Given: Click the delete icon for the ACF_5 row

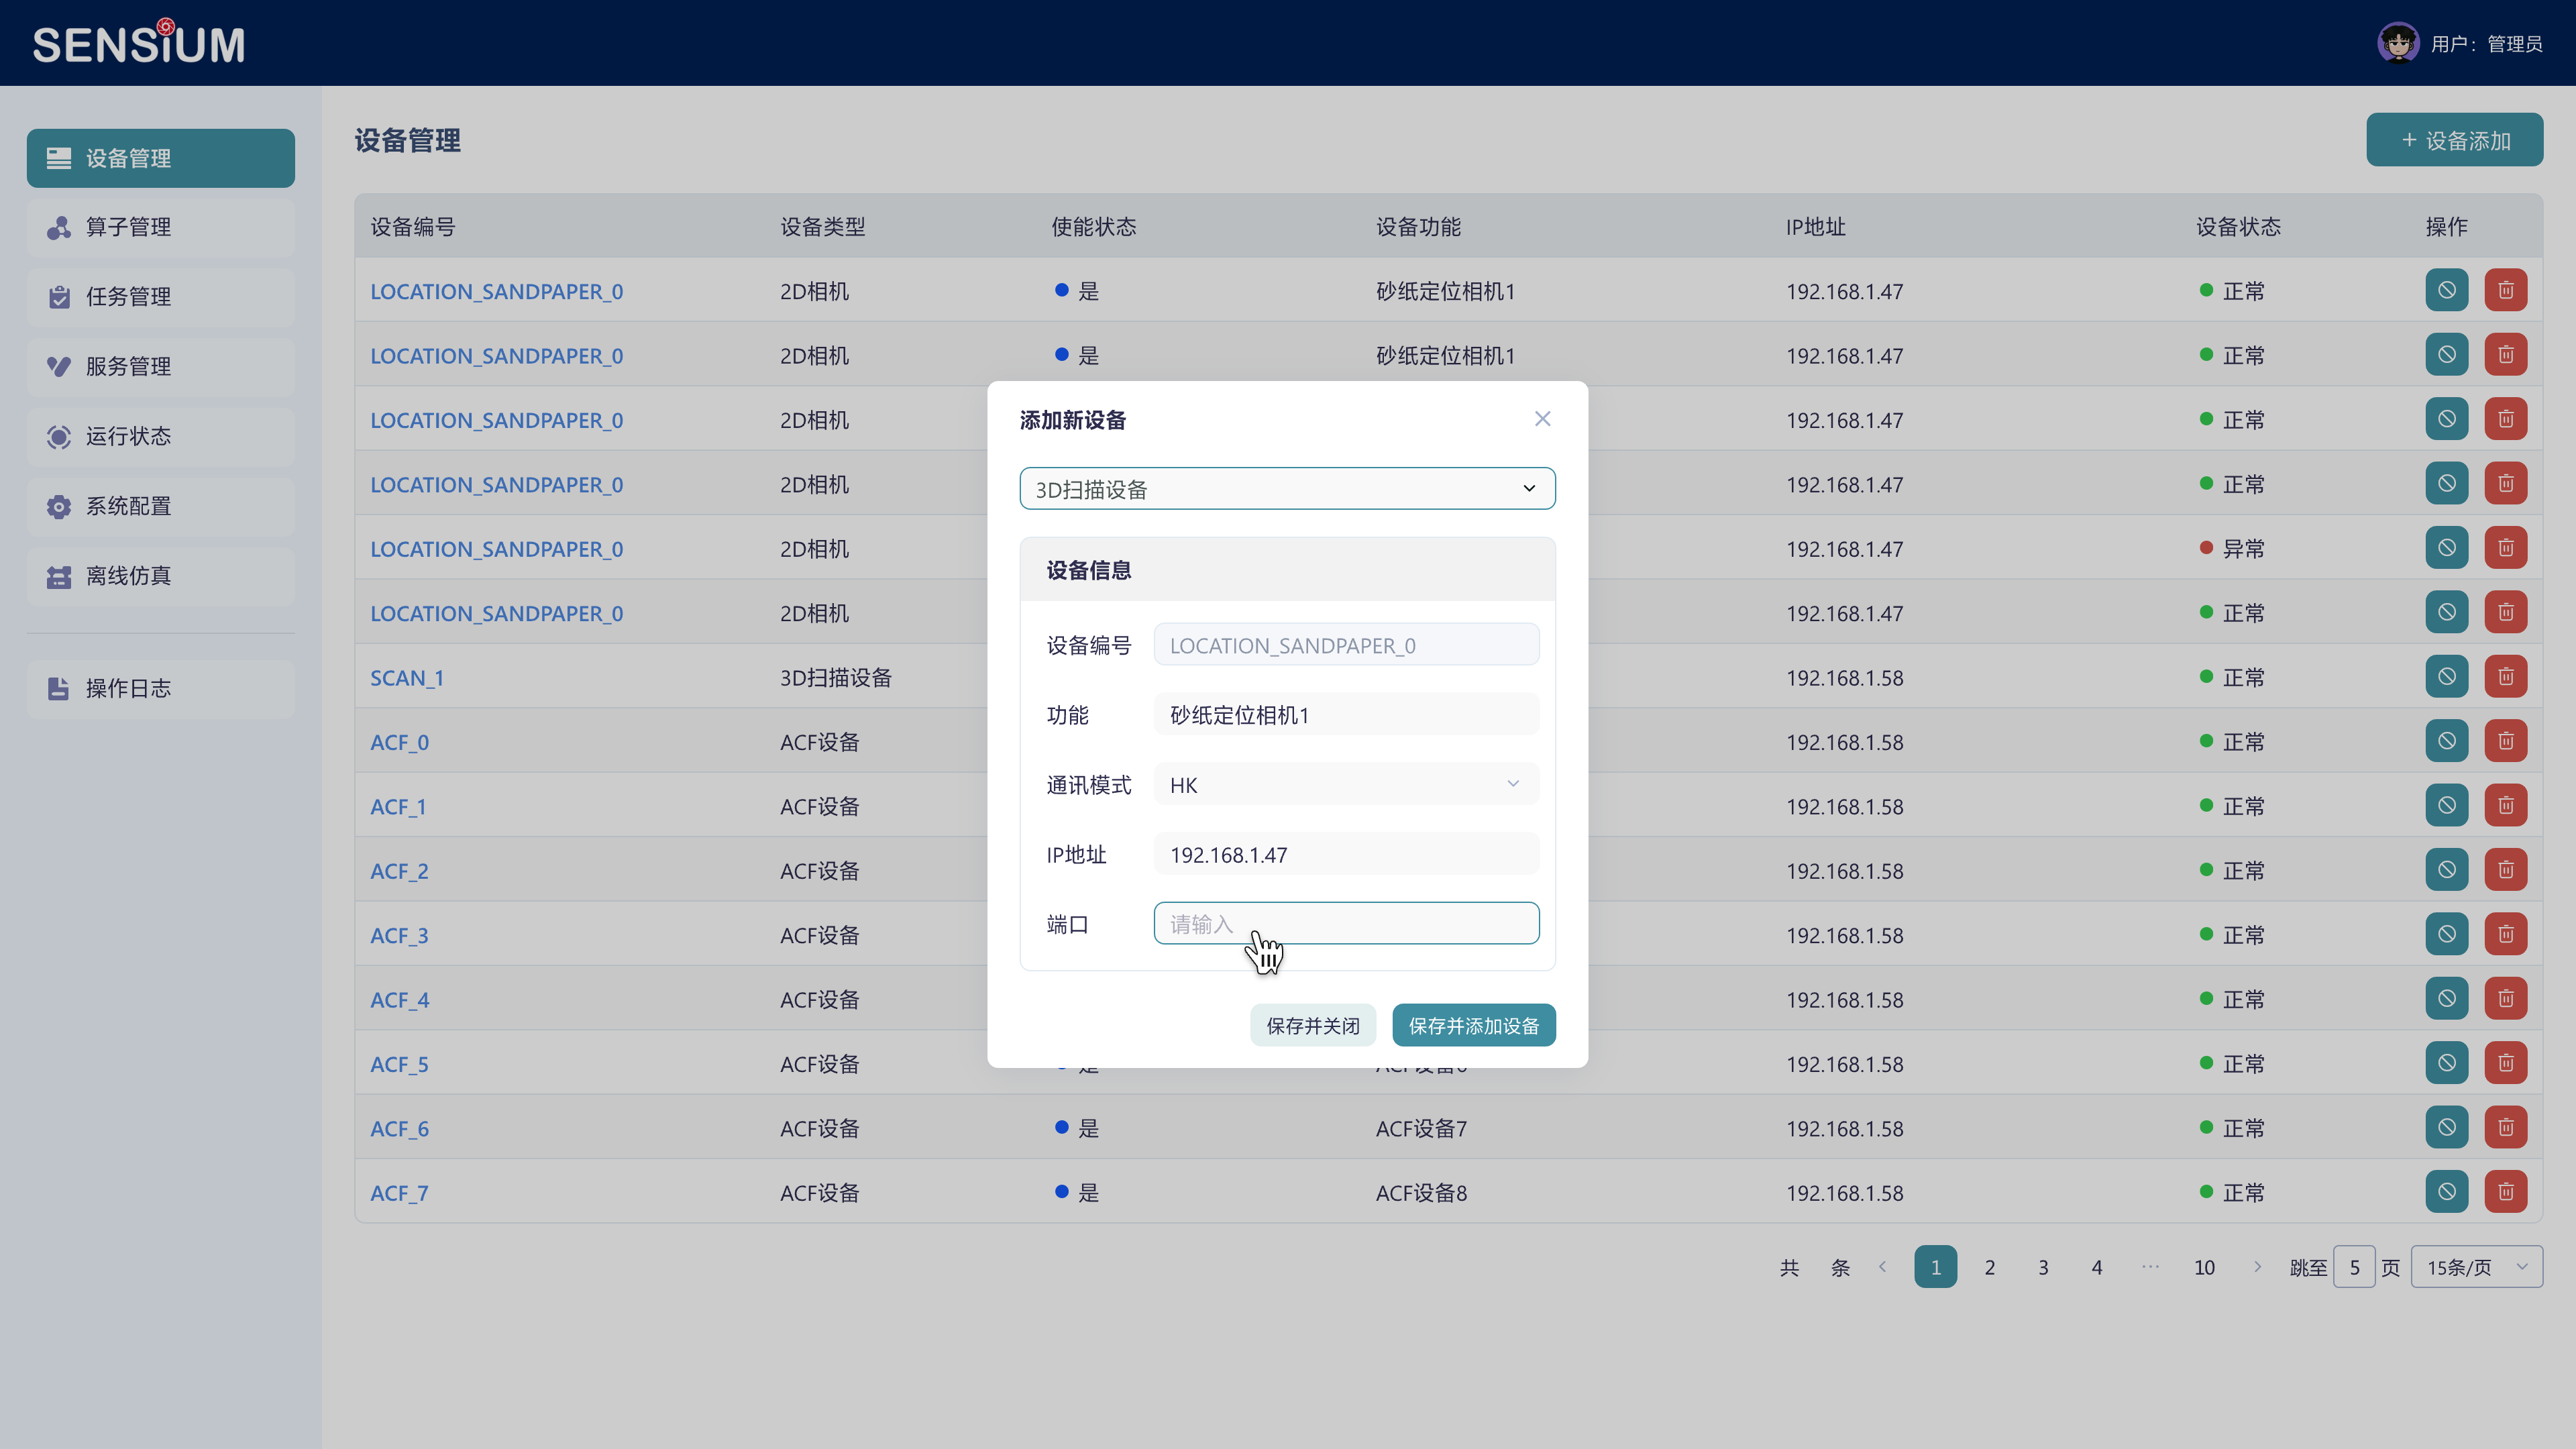Looking at the screenshot, I should click(2505, 1063).
